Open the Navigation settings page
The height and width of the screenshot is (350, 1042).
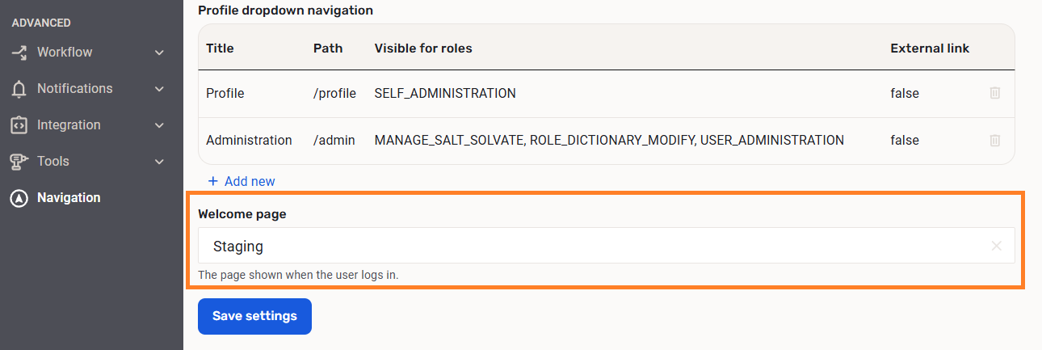69,198
